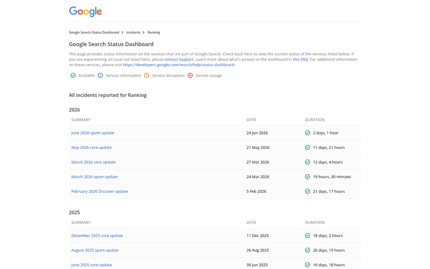Click duration 21 days, 17 hours
Viewport: 430px width, 269px height.
click(329, 192)
